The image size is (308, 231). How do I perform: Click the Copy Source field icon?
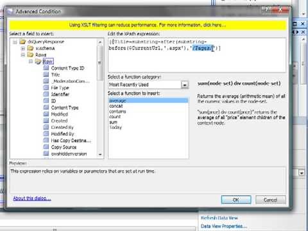point(46,147)
